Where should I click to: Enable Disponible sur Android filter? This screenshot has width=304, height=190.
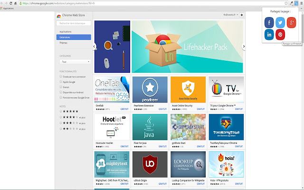(x=61, y=92)
